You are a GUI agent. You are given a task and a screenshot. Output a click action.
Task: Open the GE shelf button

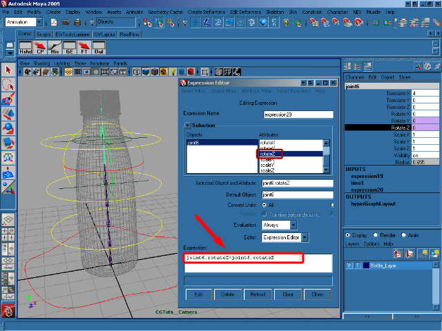[x=70, y=48]
